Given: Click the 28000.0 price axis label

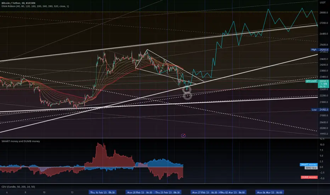Looking at the screenshot, I should tap(324, 13).
